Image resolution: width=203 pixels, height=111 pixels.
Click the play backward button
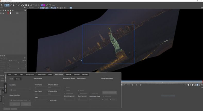pos(188,85)
